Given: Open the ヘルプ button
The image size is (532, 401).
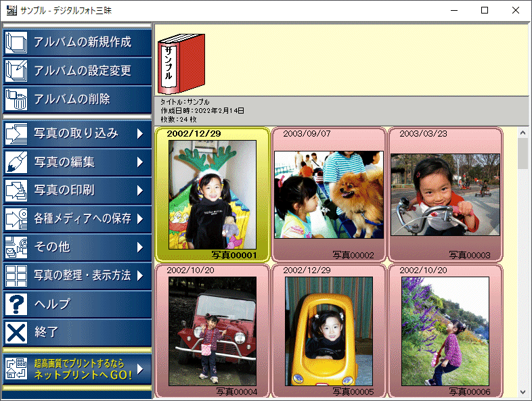Looking at the screenshot, I should [x=77, y=304].
